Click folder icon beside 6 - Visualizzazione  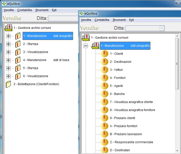[x=18, y=76]
